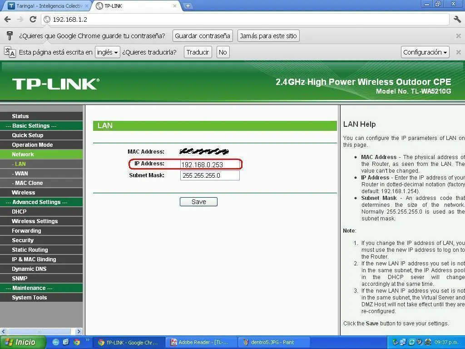Screen dimensions: 465x349
Task: Open DHCP settings in sidebar
Action: (41, 212)
